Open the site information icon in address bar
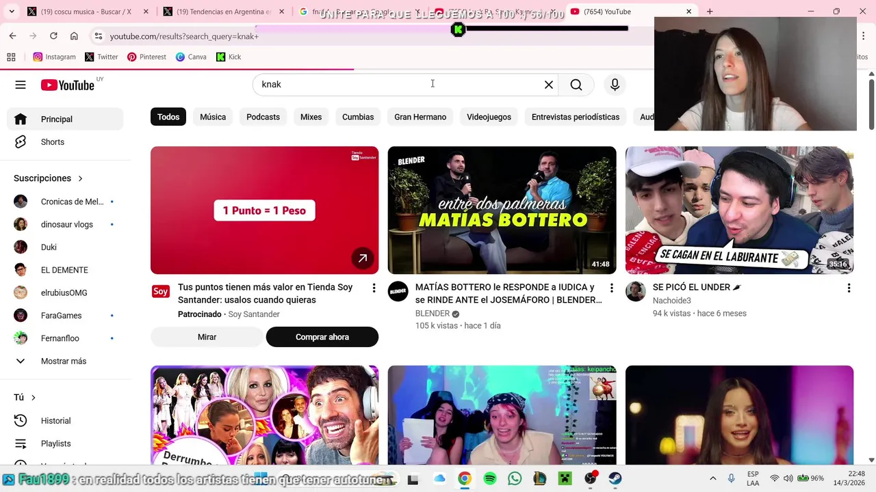Screen dimensions: 876x492 click(x=99, y=36)
